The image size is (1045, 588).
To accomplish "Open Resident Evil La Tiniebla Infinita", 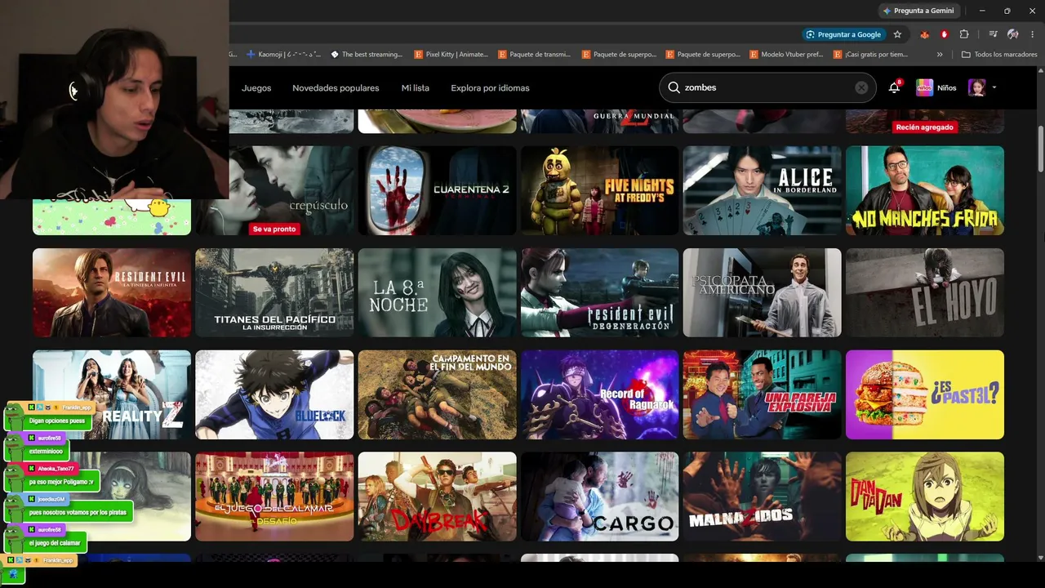I will tap(112, 292).
